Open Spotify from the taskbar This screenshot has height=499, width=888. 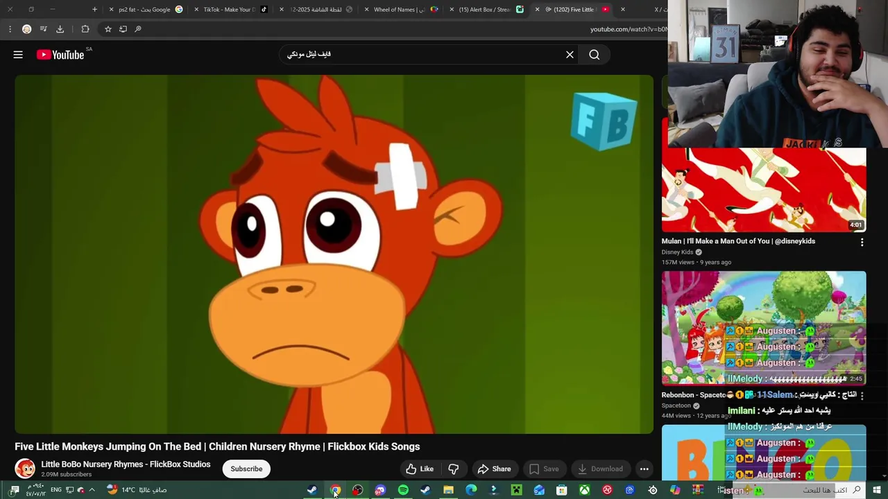(403, 490)
